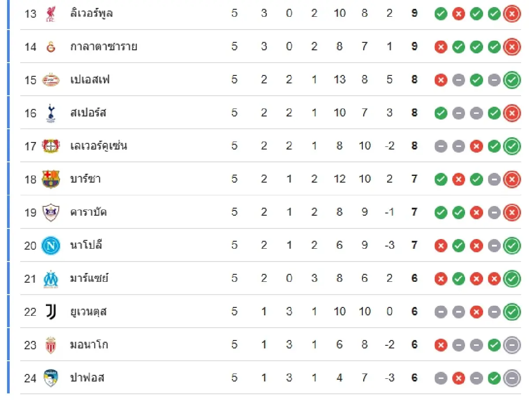Click the Liverpool club crest
Screen dimensions: 529x400
[51, 13]
